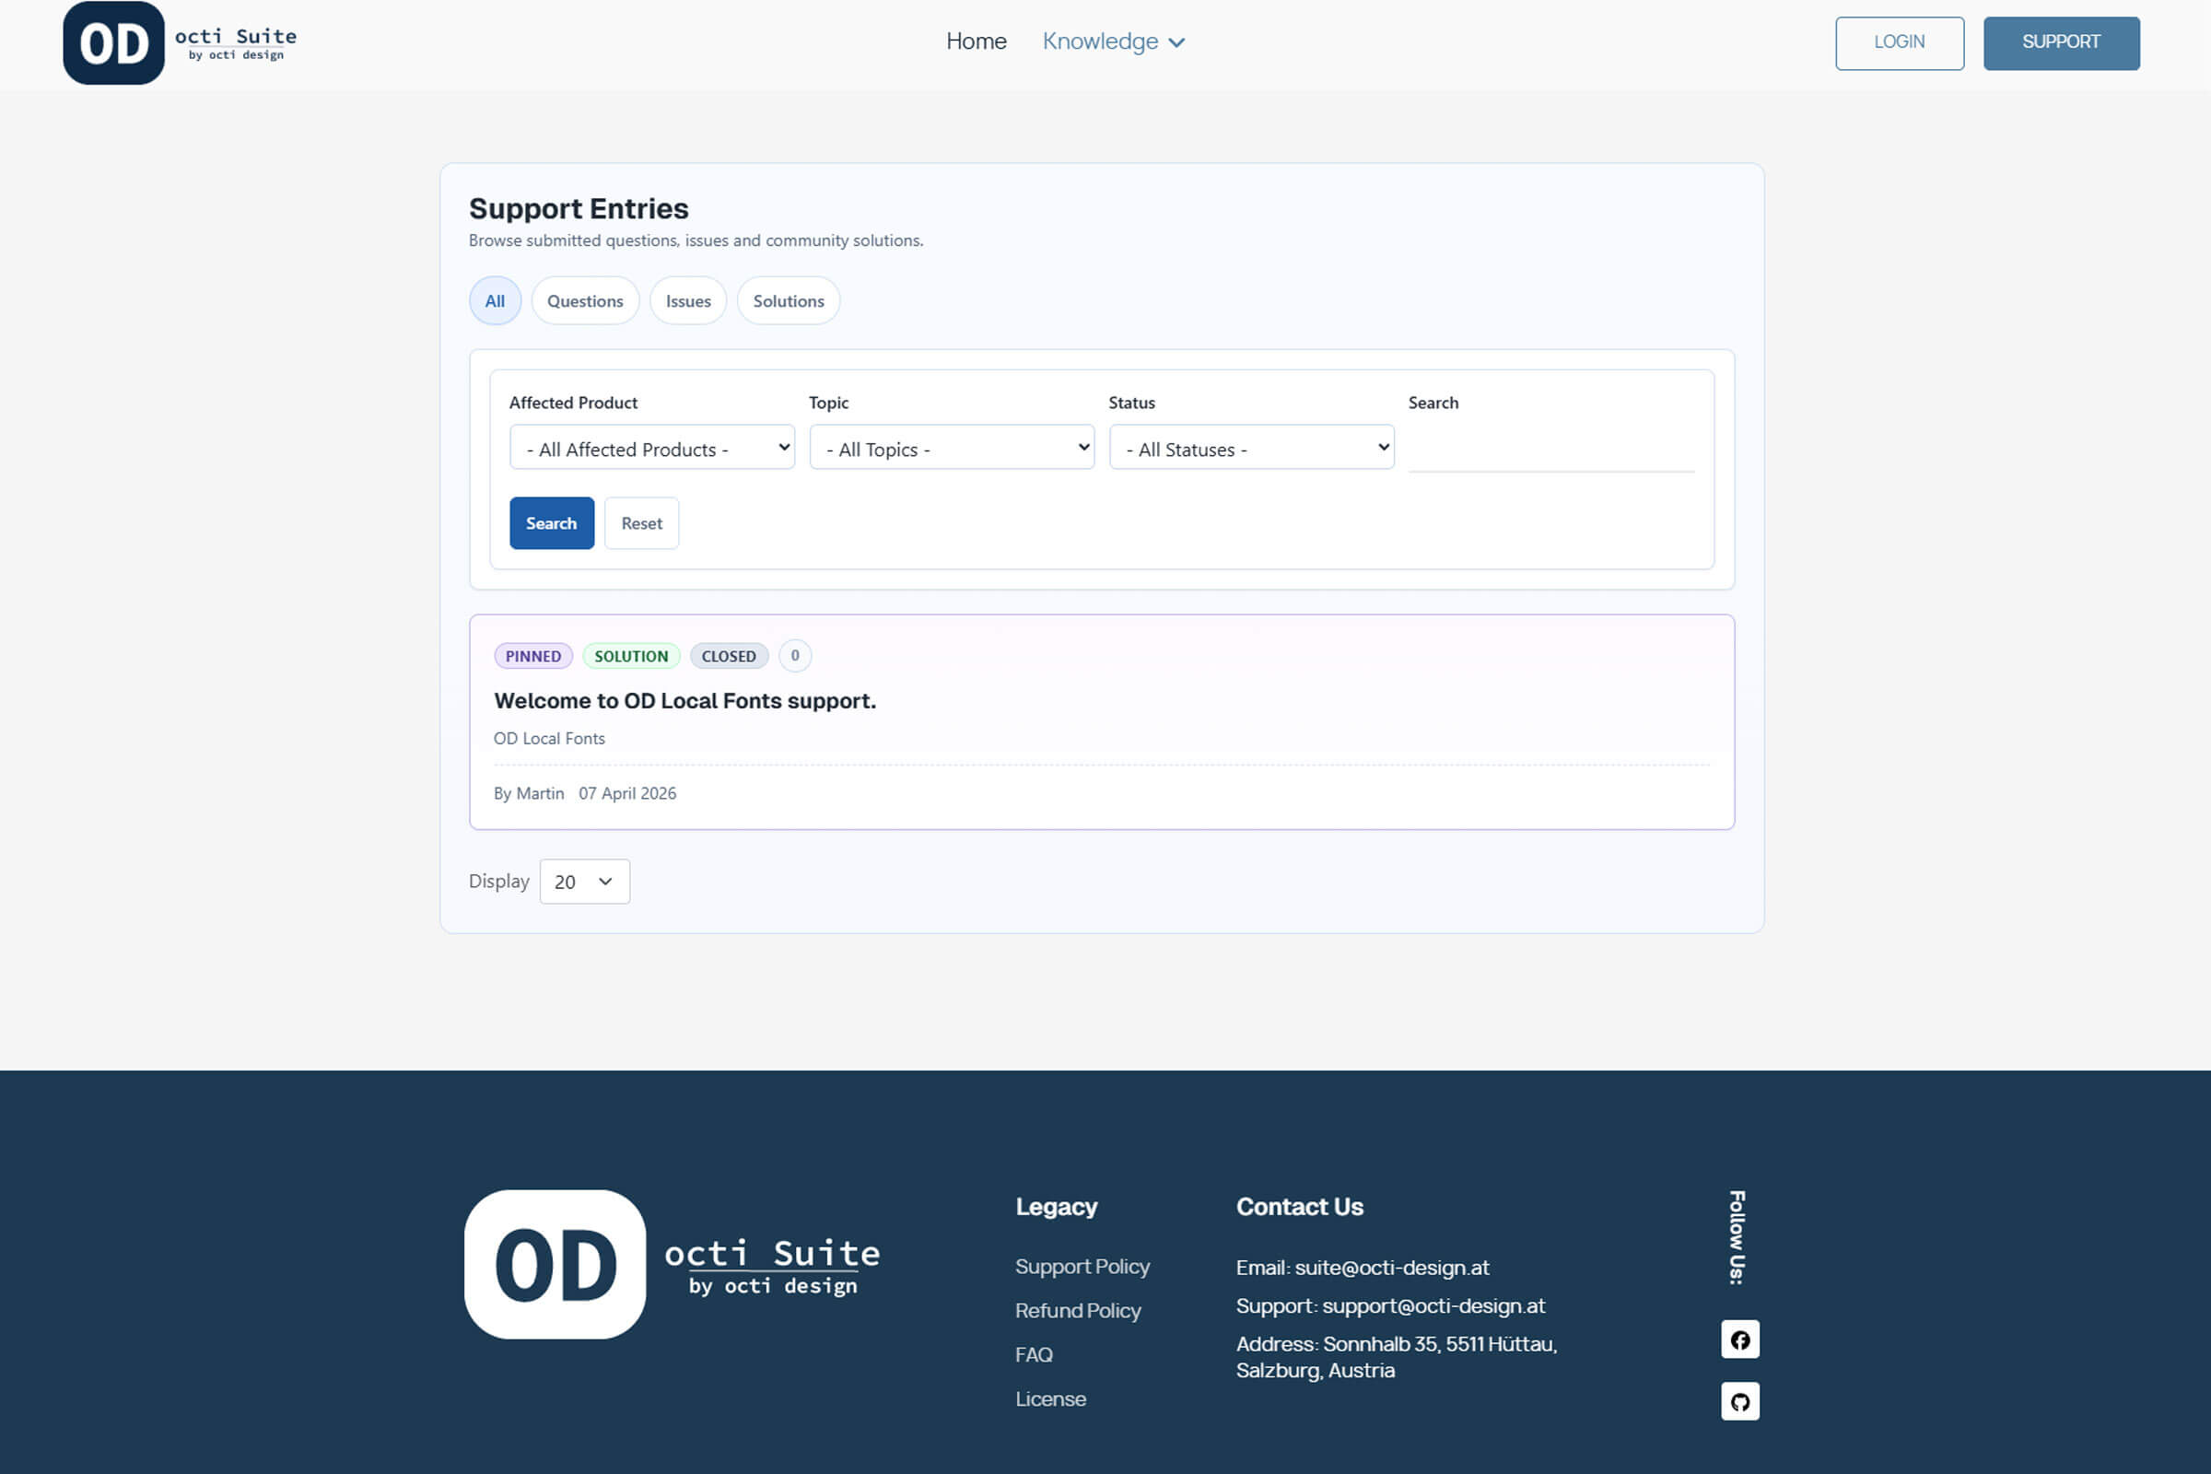Viewport: 2211px width, 1474px height.
Task: Click the Facebook icon in footer
Action: (1740, 1339)
